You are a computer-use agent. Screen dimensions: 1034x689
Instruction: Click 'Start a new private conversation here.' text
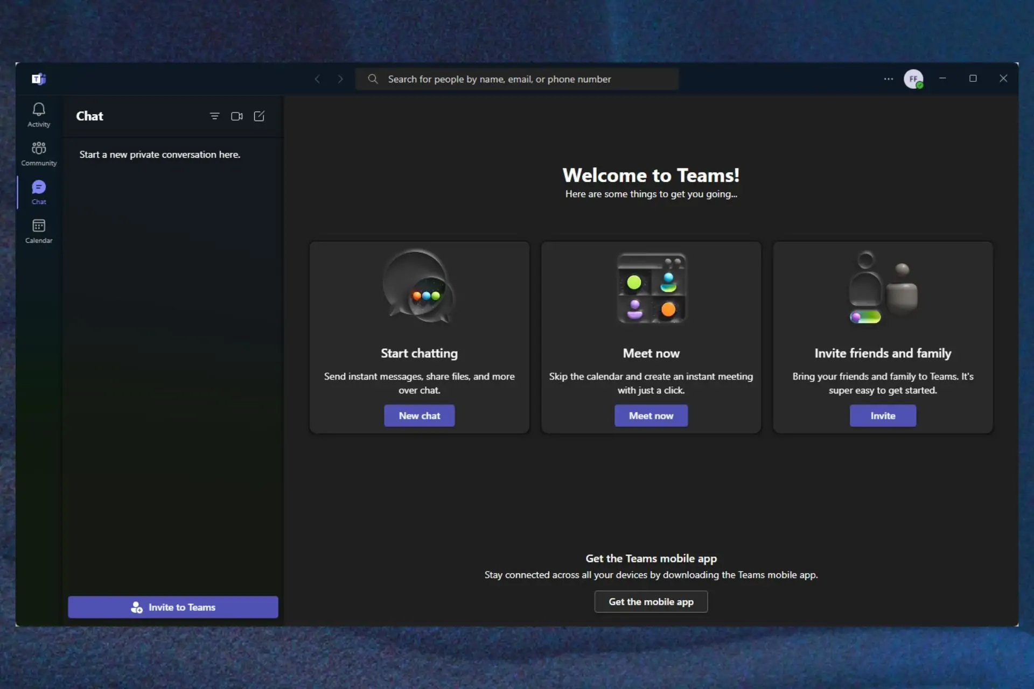pyautogui.click(x=160, y=154)
